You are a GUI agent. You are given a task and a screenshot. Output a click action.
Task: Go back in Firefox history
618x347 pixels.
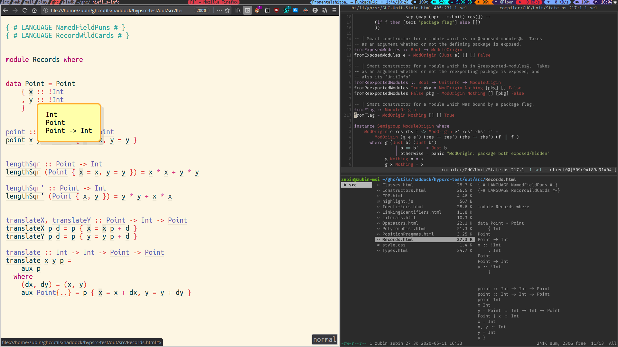click(x=5, y=10)
